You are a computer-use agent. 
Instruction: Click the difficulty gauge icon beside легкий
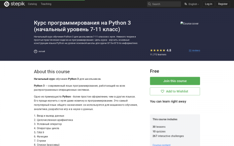[35, 51]
